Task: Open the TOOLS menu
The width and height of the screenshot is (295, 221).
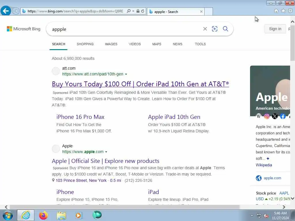Action: pos(200,44)
